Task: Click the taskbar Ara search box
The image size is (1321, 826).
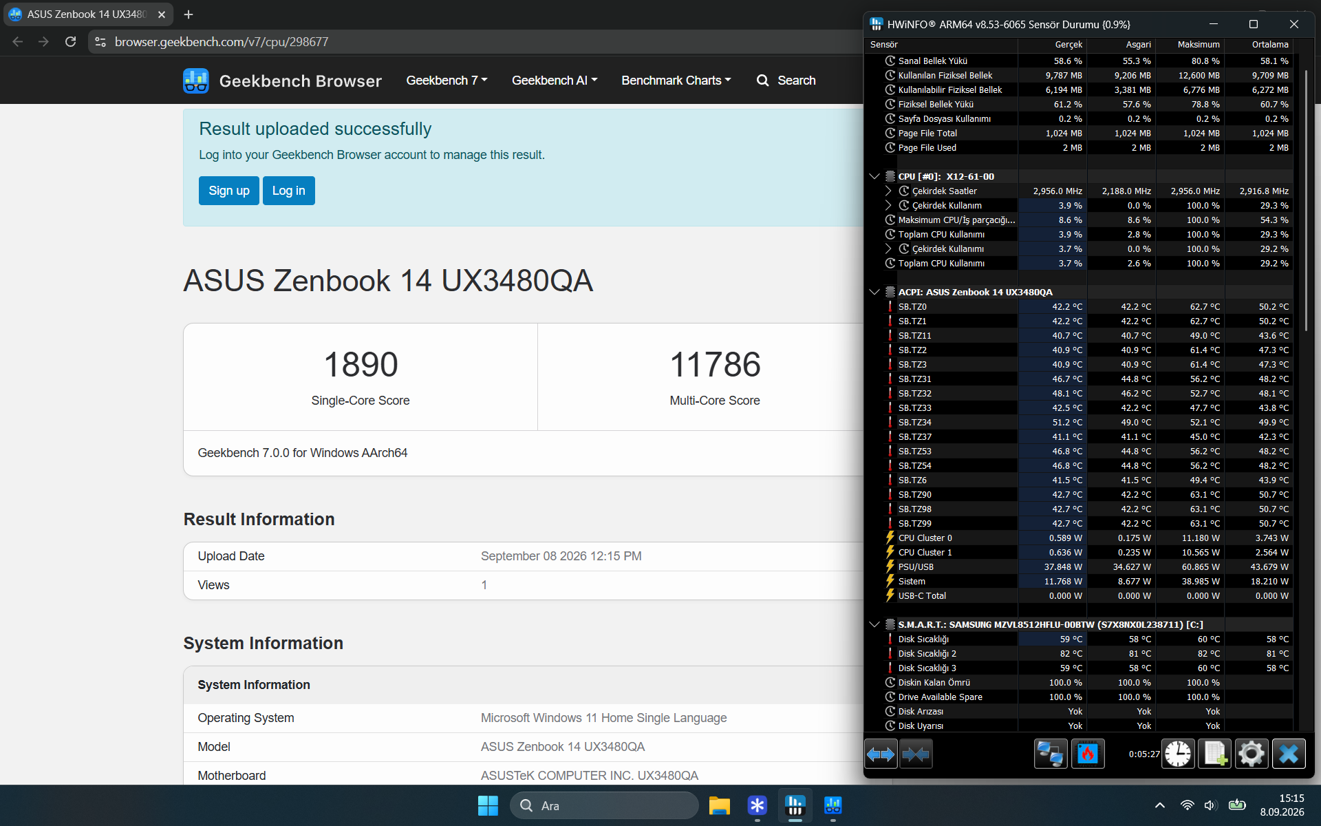Action: click(604, 805)
